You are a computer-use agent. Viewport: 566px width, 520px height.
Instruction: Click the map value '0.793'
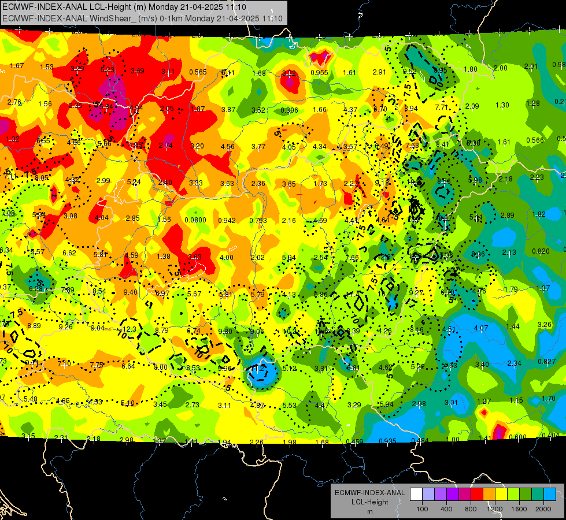click(258, 221)
